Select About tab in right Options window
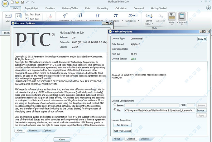Image resolution: width=212 pixels, height=142 pixels. tap(117, 139)
